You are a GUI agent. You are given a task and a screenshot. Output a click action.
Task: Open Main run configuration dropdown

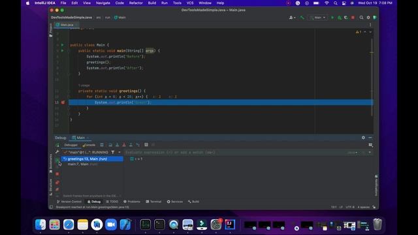[x=318, y=18]
